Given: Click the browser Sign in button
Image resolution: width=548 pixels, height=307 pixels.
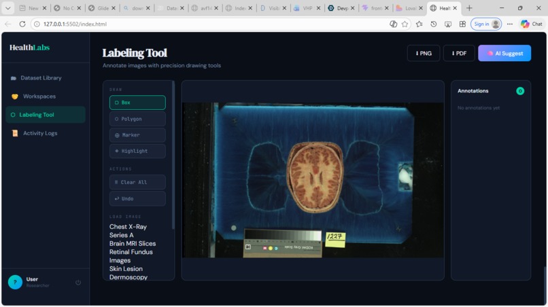Looking at the screenshot, I should point(486,24).
